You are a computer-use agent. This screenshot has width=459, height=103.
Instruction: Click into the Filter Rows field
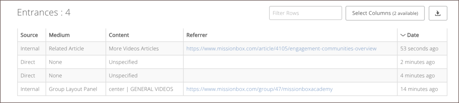pyautogui.click(x=305, y=13)
